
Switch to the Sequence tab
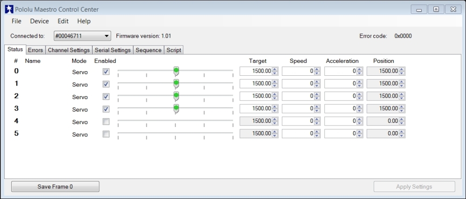[148, 50]
